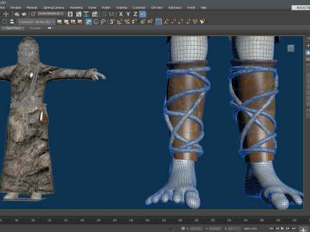Open the Create Selection Set dropdown
Screen dimensions: 310x232
click(x=51, y=14)
